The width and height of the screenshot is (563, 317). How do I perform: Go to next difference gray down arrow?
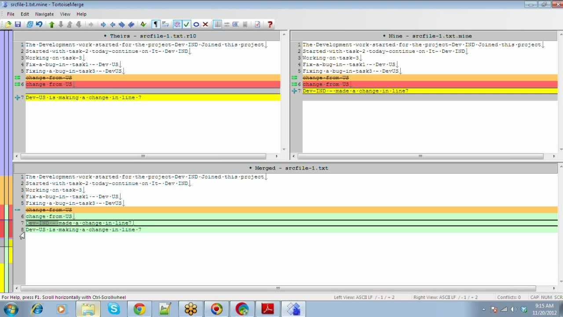pos(61,25)
